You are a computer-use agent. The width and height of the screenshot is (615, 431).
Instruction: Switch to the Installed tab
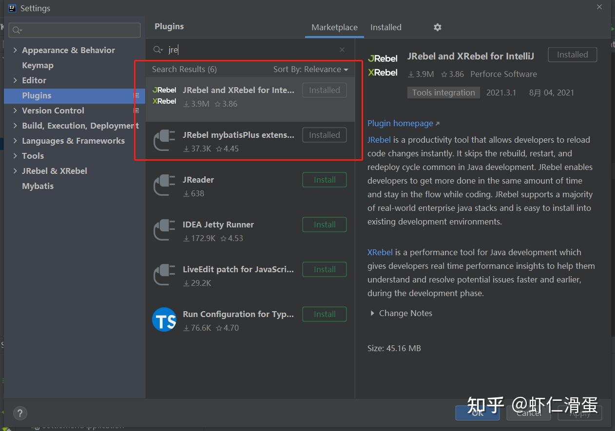(385, 27)
